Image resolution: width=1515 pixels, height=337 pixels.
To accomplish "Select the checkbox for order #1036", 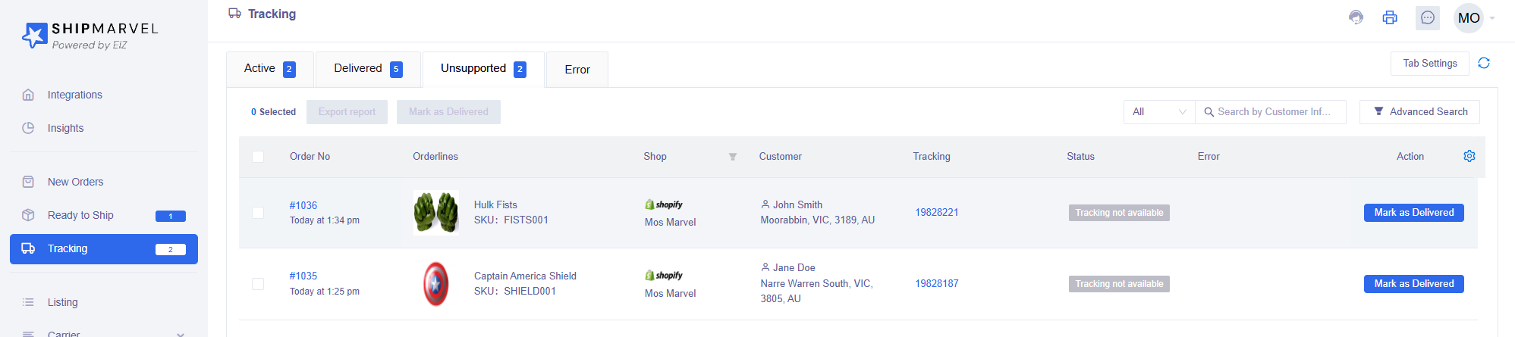I will pos(258,213).
